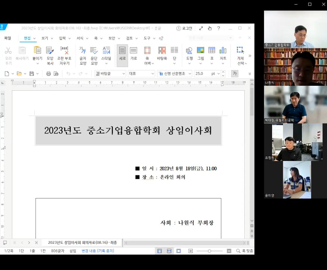Viewport: 327px width, 270px height.
Task: Open the 검토 menu tab
Action: [129, 38]
